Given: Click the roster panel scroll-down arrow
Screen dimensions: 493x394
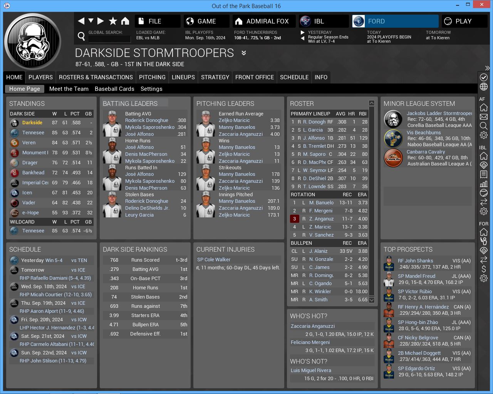Looking at the screenshot, I should coord(372,300).
